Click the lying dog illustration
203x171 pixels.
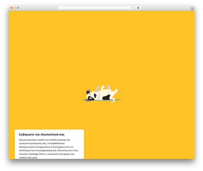(101, 94)
